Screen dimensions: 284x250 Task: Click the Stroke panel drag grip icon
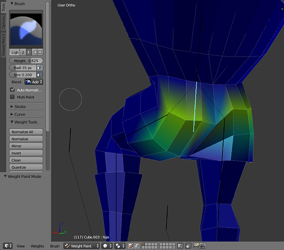click(x=40, y=106)
